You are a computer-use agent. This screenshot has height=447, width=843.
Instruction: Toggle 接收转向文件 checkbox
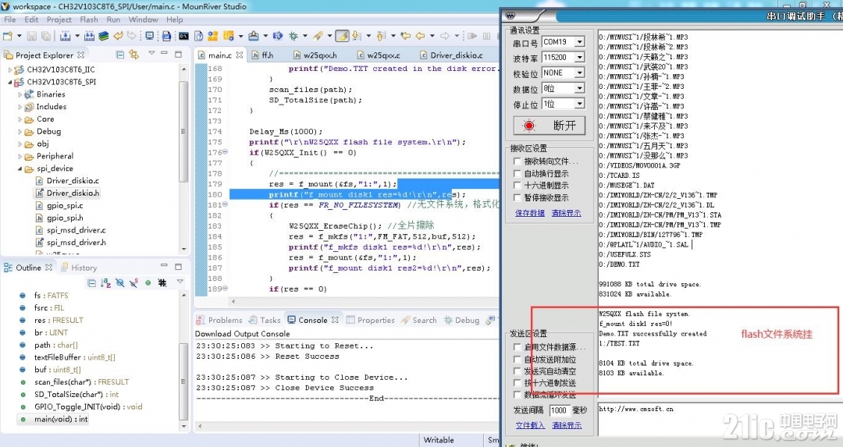(518, 161)
